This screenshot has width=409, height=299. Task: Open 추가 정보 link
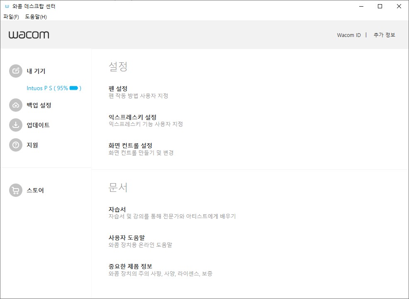[x=384, y=35]
